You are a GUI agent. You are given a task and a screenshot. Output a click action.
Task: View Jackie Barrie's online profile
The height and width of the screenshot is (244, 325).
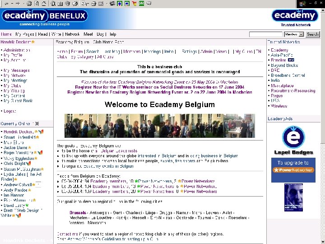[15, 147]
